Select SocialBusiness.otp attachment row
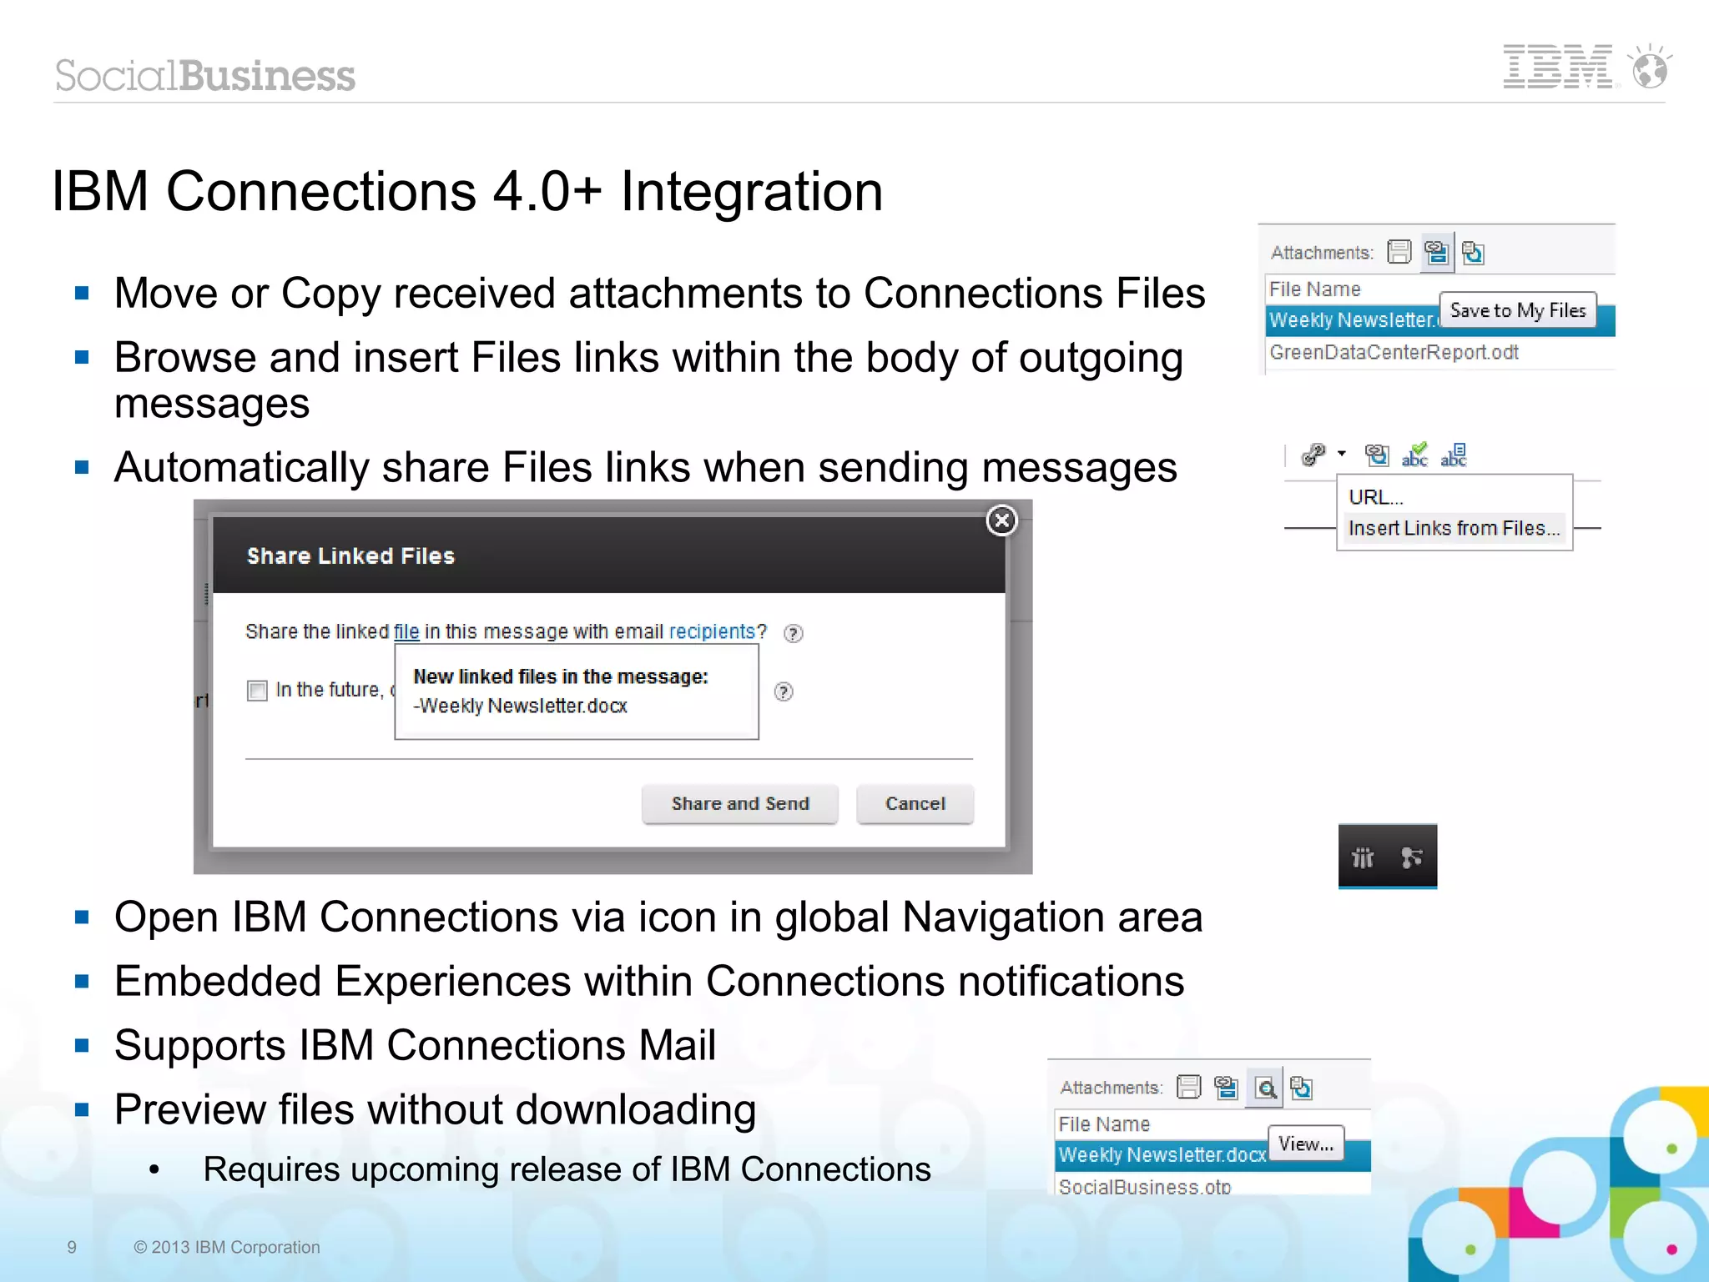This screenshot has height=1282, width=1709. tap(1212, 1185)
